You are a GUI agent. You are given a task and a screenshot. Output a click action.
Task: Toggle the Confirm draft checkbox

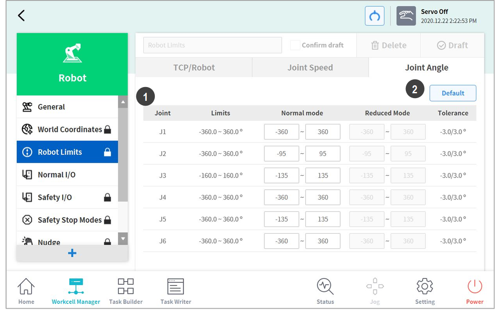point(295,45)
